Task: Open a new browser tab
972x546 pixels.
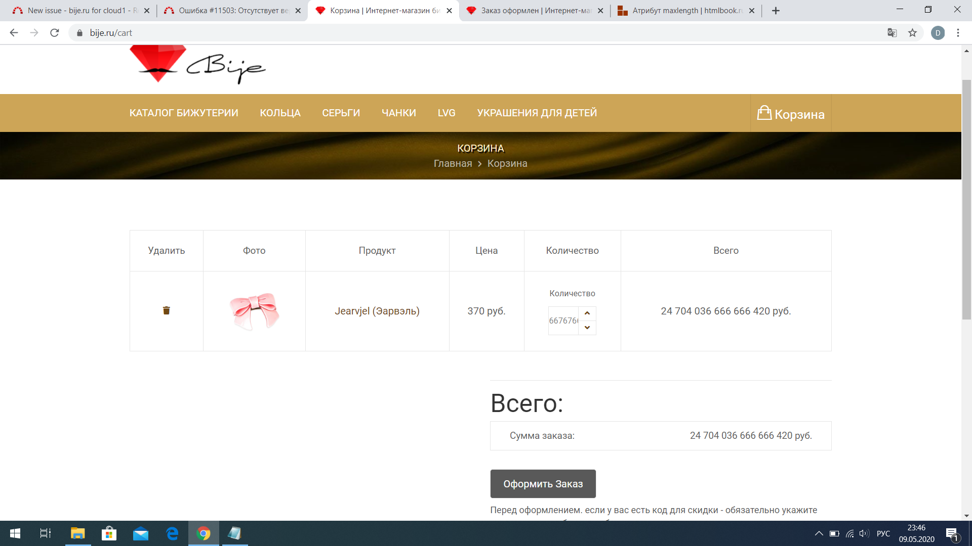Action: click(776, 11)
